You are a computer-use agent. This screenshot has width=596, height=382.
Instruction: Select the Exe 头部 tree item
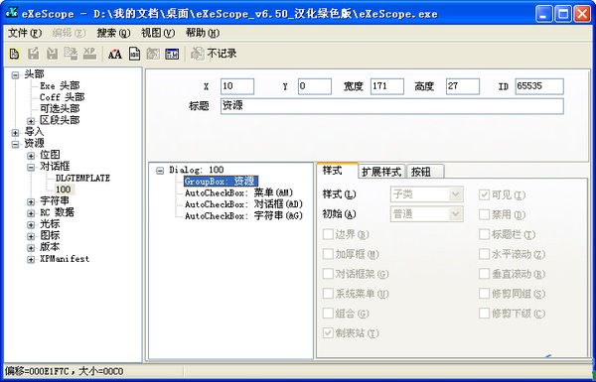60,85
